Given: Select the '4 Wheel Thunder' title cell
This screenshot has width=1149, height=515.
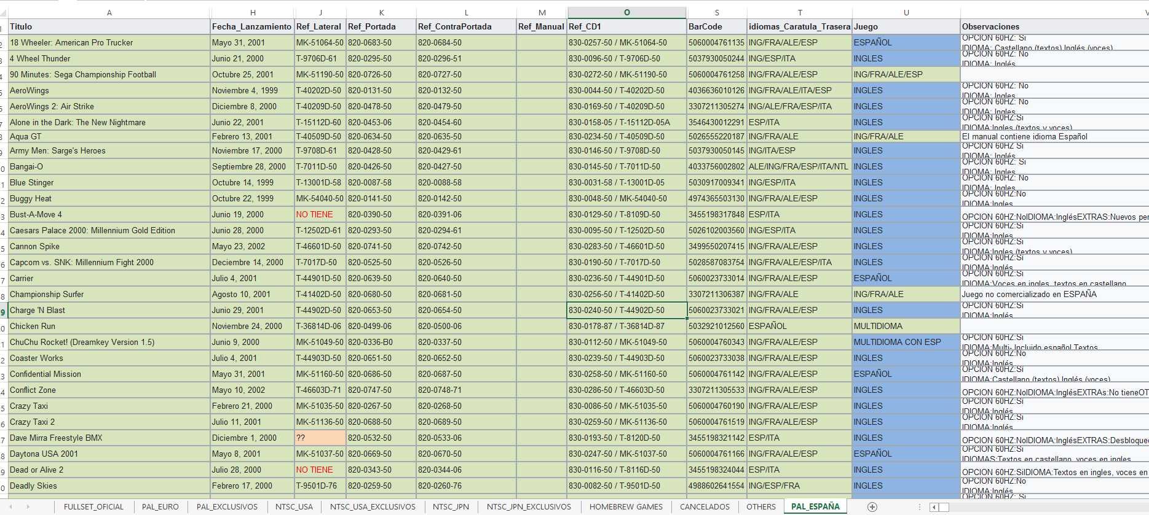Looking at the screenshot, I should click(x=109, y=58).
